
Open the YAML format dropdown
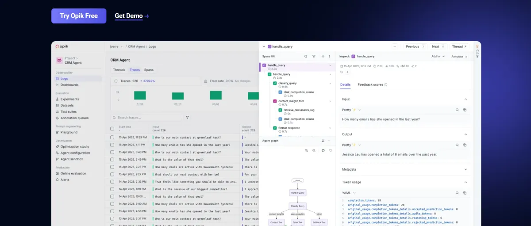[x=349, y=193]
